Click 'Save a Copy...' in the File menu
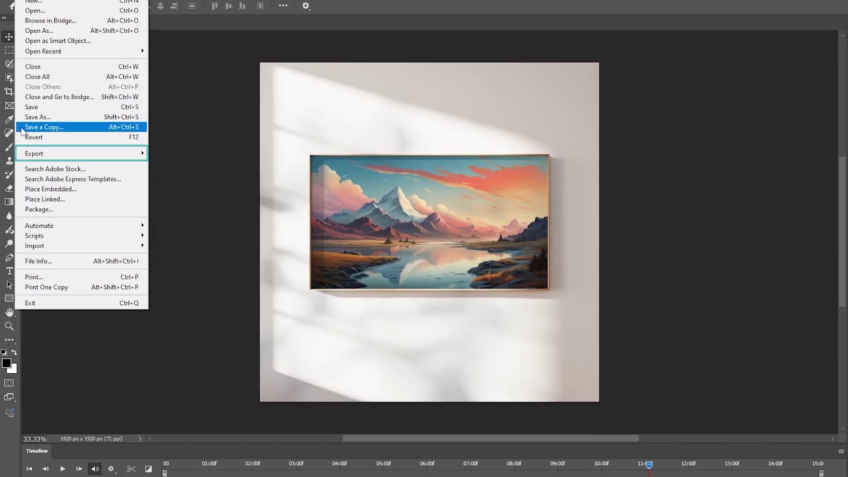The image size is (848, 477). (82, 127)
